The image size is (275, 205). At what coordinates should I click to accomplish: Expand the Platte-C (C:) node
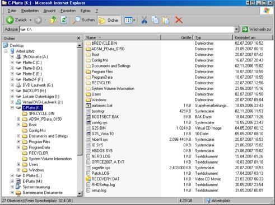point(12,63)
